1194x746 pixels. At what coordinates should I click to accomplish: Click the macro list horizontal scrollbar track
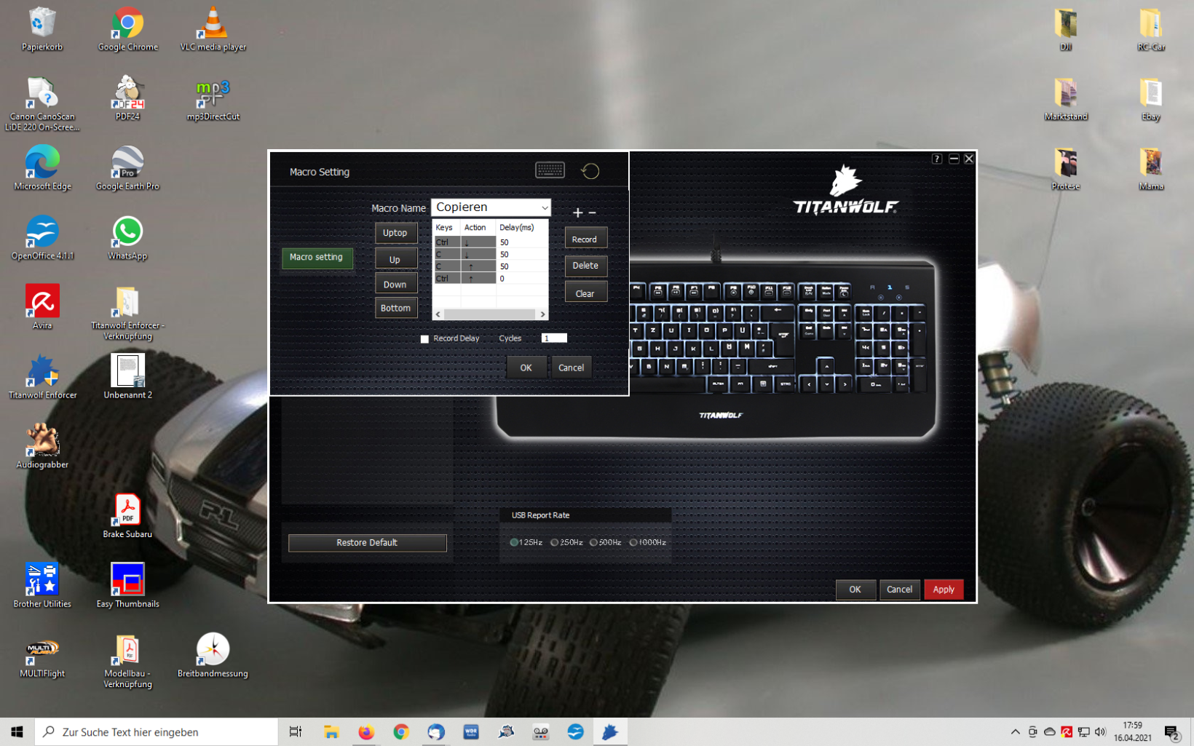[x=490, y=314]
